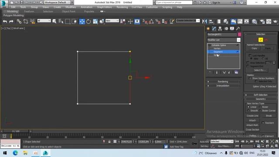Switch to Motion command panel tab

[226, 29]
